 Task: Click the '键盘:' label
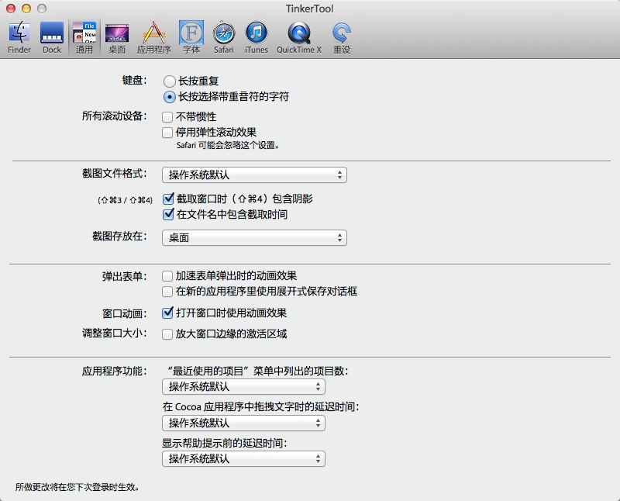[134, 81]
